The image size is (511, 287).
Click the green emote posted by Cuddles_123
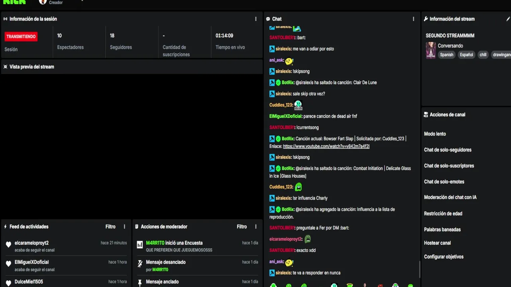click(298, 187)
